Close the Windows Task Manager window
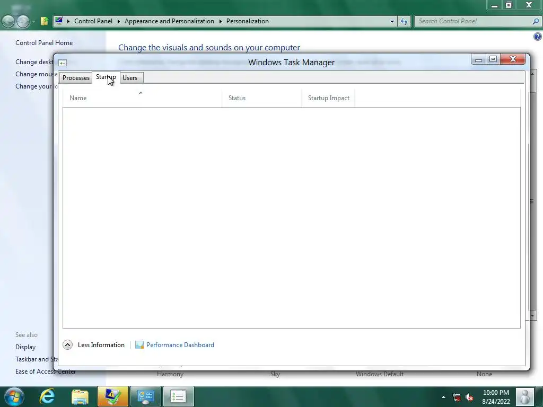Viewport: 543px width, 407px height. [x=513, y=59]
